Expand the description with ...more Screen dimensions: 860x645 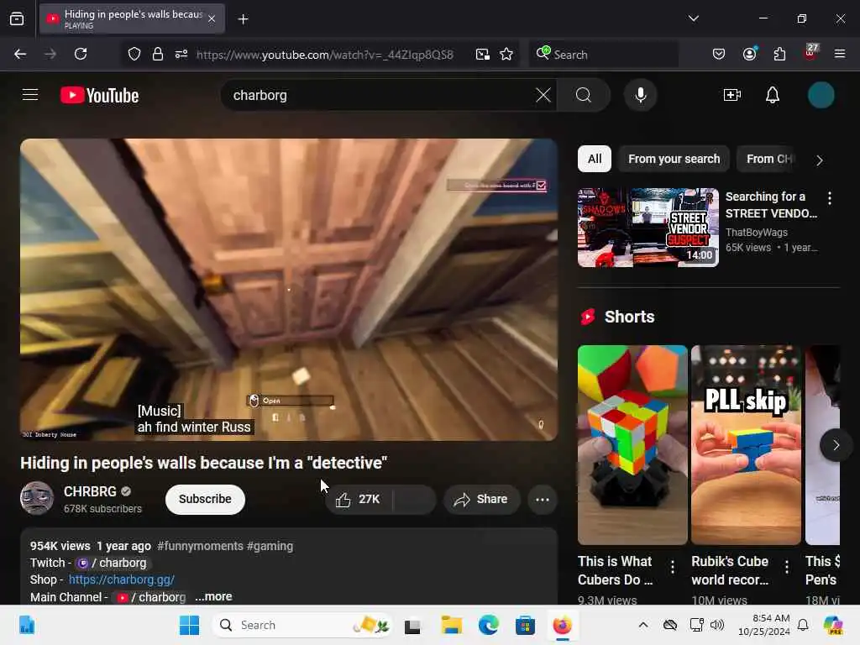coord(213,596)
